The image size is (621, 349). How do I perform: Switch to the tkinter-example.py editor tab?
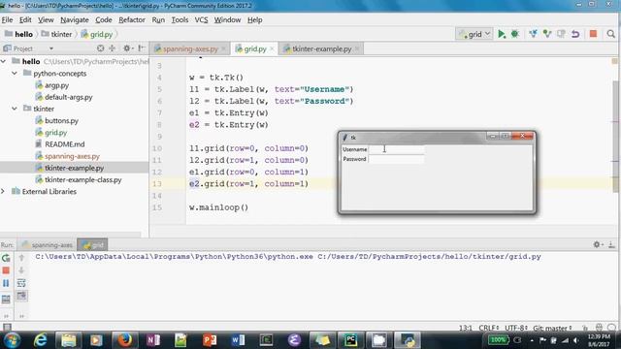[x=321, y=48]
